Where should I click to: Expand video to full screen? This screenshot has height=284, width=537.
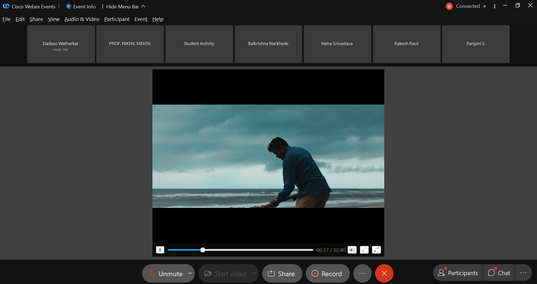[x=376, y=250]
